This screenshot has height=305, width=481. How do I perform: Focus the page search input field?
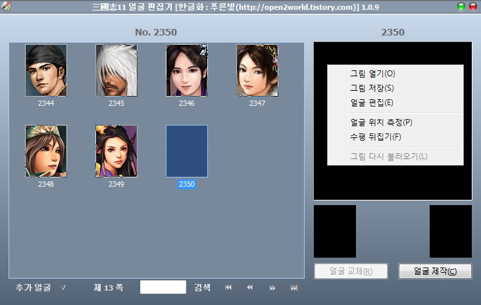[163, 287]
